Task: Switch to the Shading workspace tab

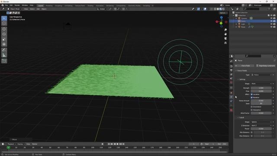Action: pos(90,6)
